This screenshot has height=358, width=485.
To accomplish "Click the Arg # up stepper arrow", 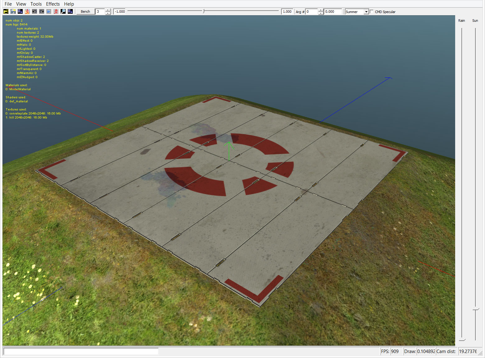I will click(321, 10).
